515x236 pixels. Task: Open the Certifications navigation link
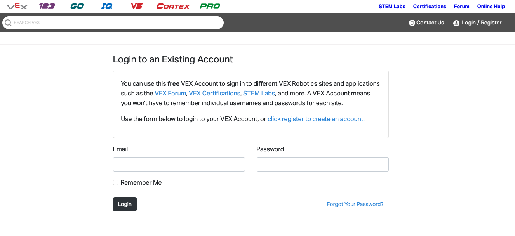click(x=430, y=6)
